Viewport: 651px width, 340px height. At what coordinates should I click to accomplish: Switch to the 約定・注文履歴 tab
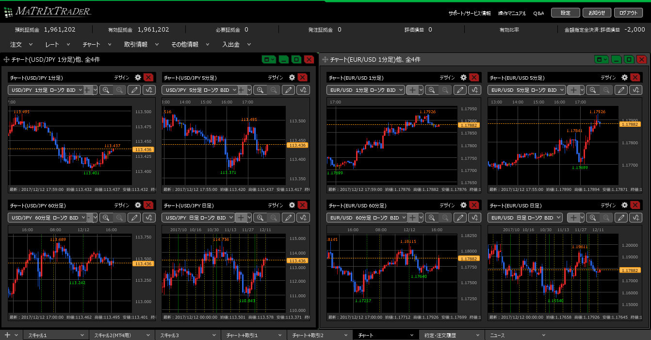point(452,335)
